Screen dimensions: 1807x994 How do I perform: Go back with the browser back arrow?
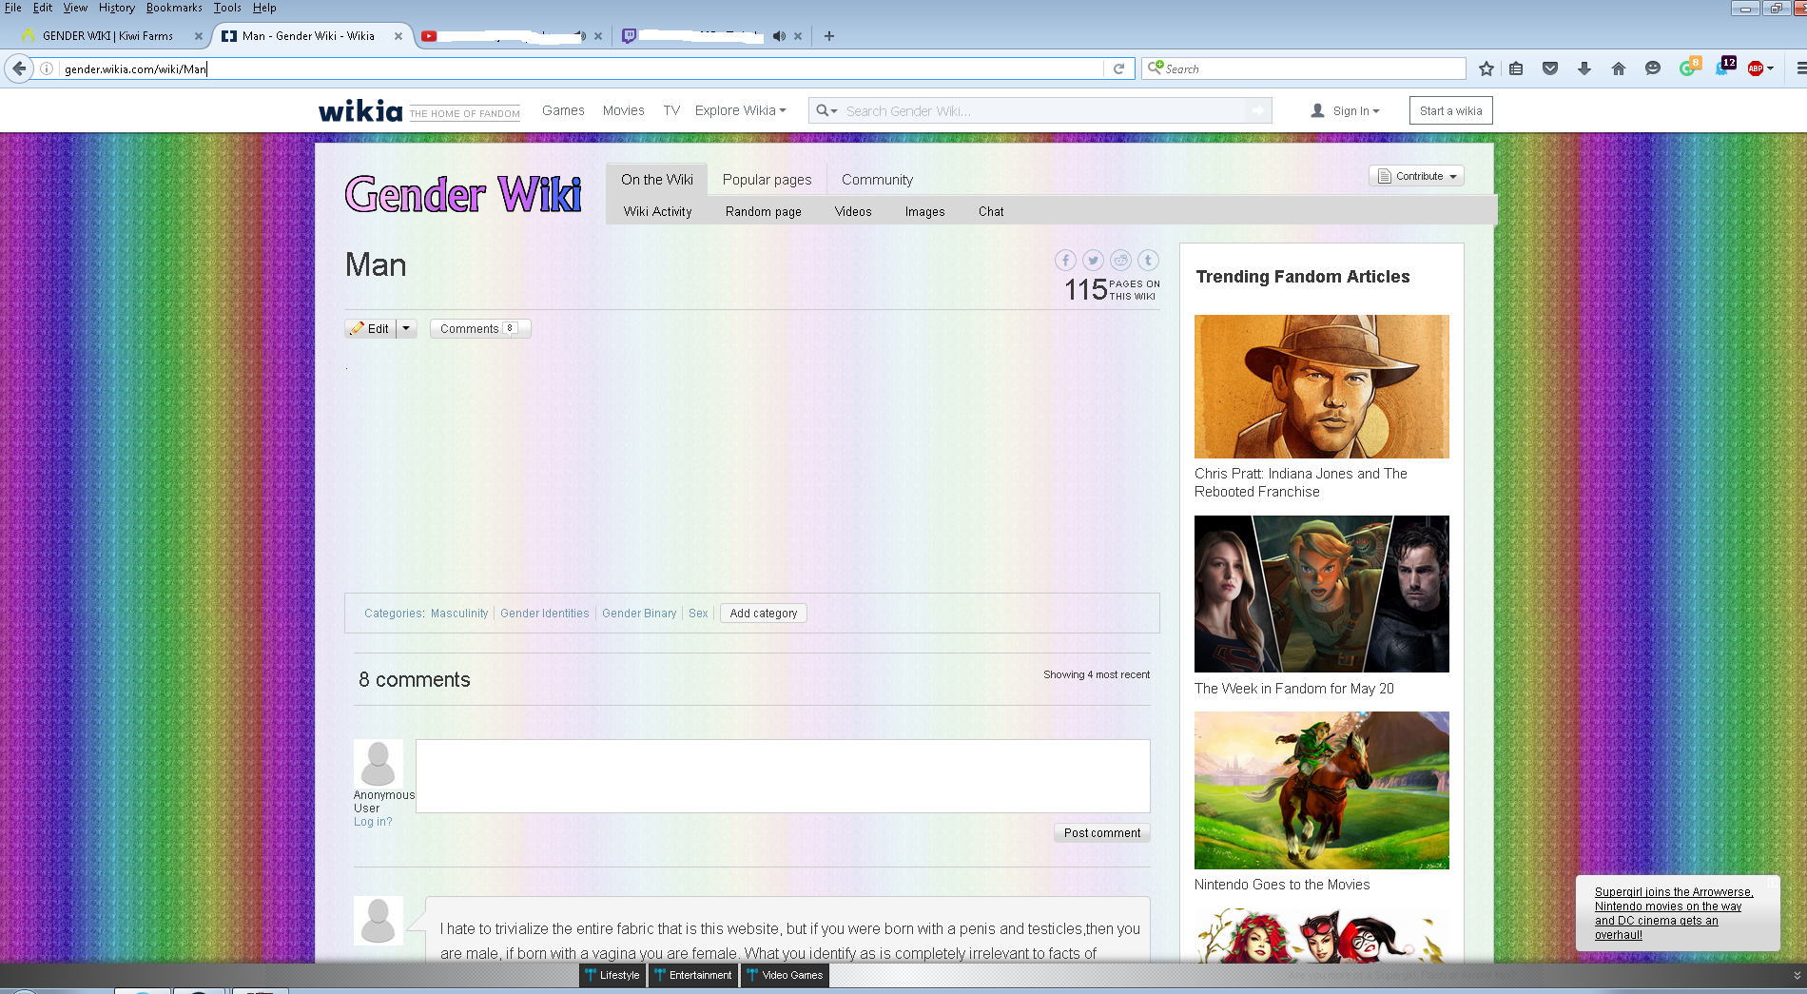[19, 68]
